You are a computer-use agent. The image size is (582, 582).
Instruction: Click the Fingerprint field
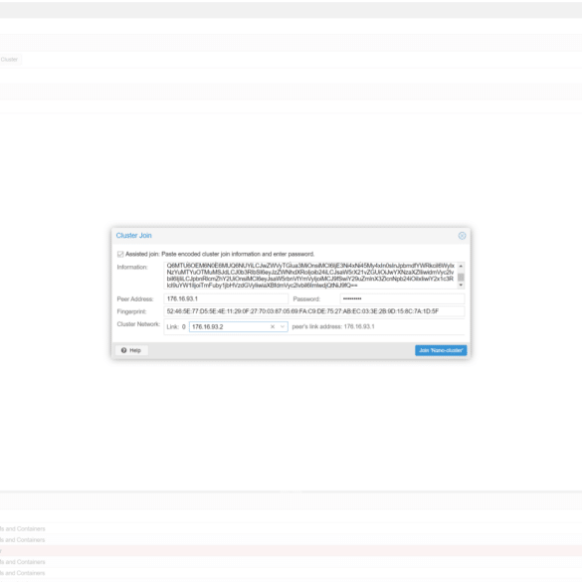313,311
